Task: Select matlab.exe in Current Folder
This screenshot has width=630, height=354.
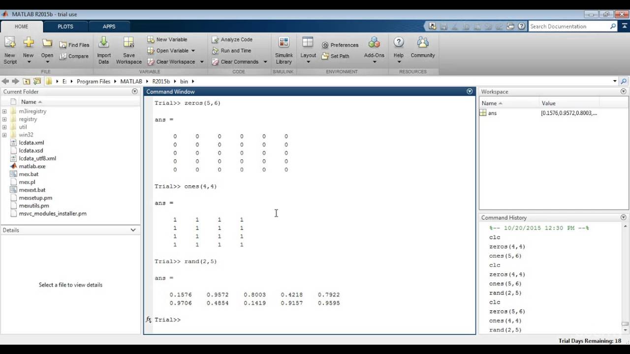Action: (32, 166)
